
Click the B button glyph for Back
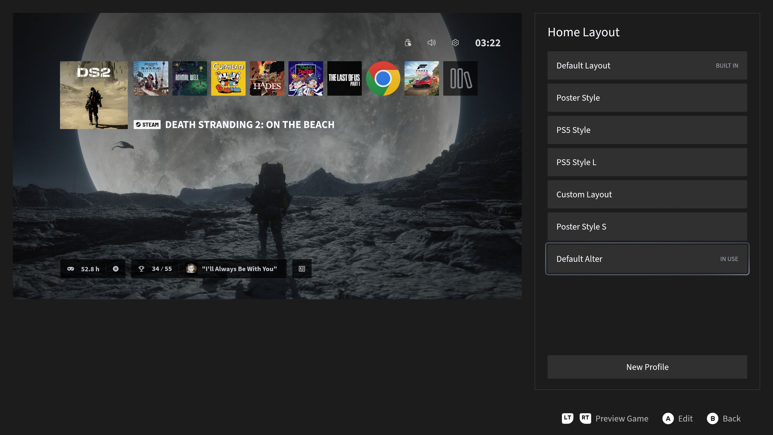point(713,418)
